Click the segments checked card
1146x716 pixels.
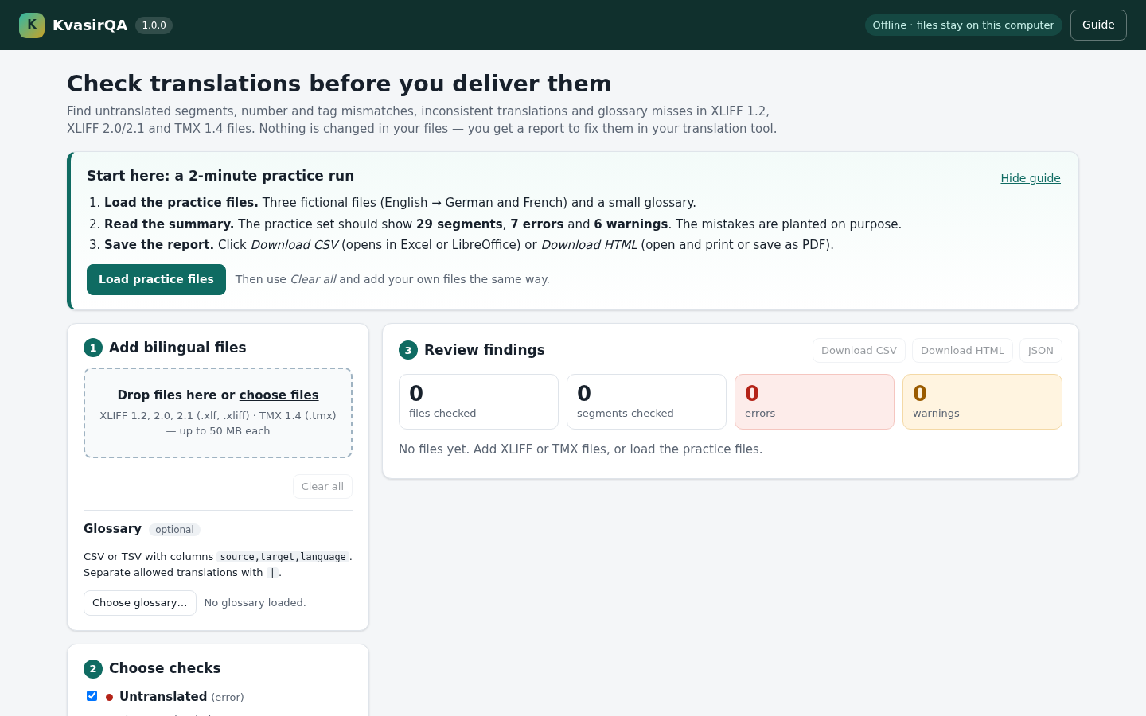point(646,402)
